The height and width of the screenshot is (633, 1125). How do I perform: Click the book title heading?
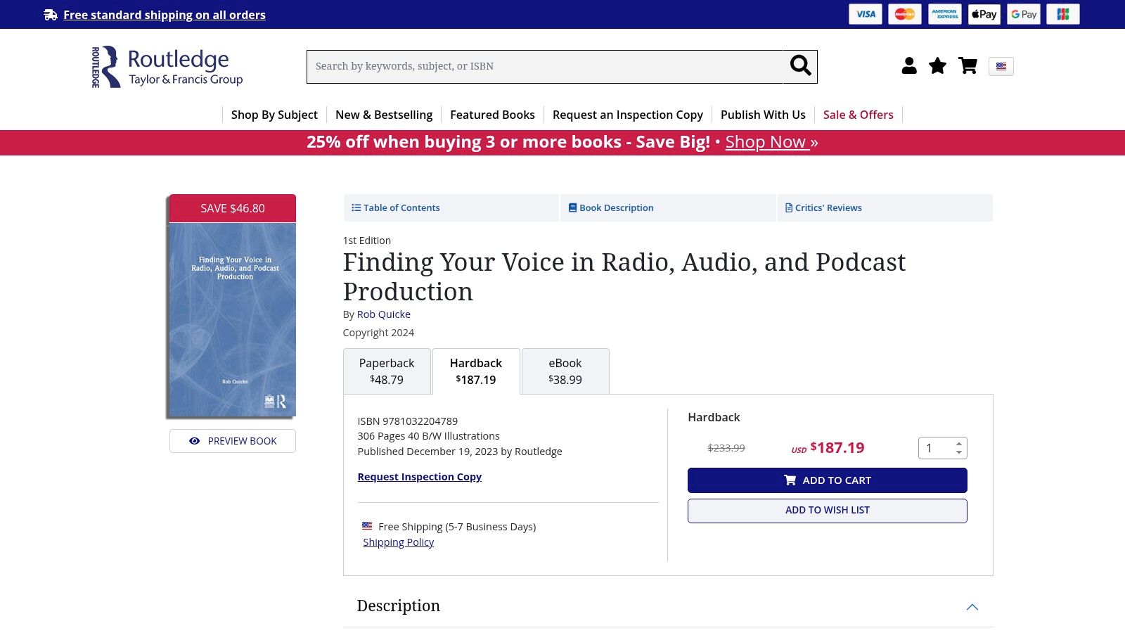tap(624, 277)
